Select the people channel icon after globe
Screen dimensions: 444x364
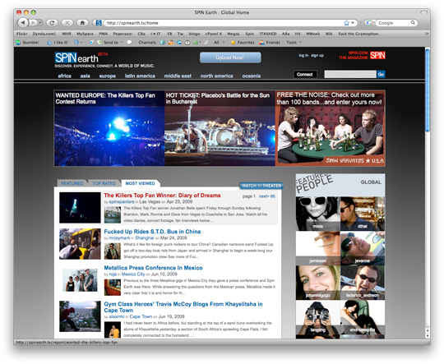[x=171, y=43]
